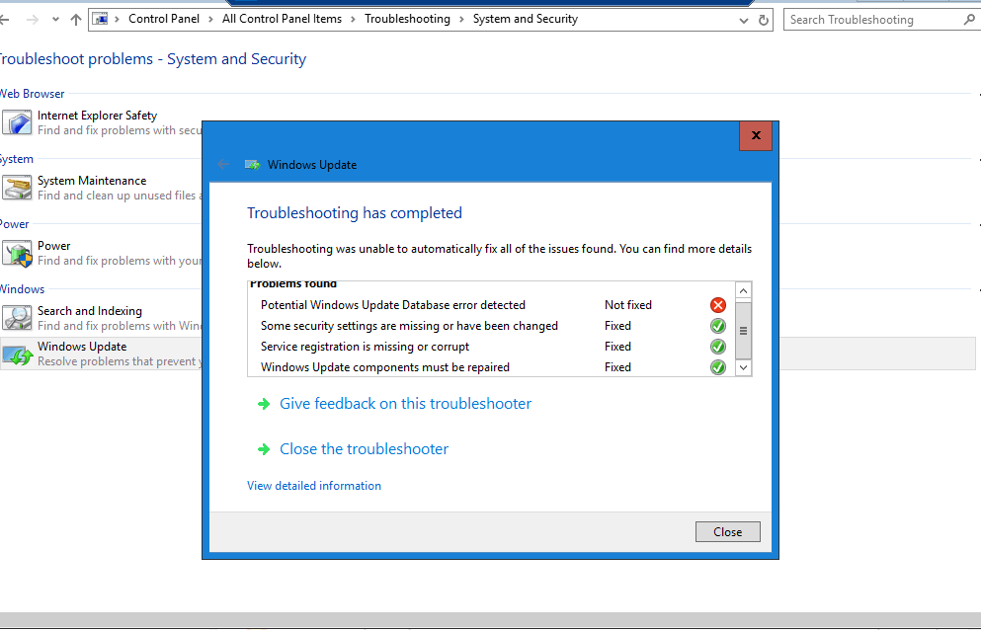Select 'Potential Windows Update Database error detected' row
This screenshot has height=630, width=981.
coord(491,305)
